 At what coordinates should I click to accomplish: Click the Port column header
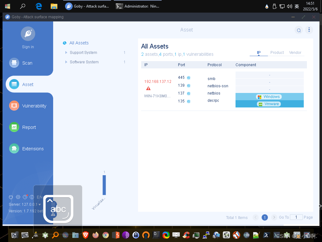181,65
